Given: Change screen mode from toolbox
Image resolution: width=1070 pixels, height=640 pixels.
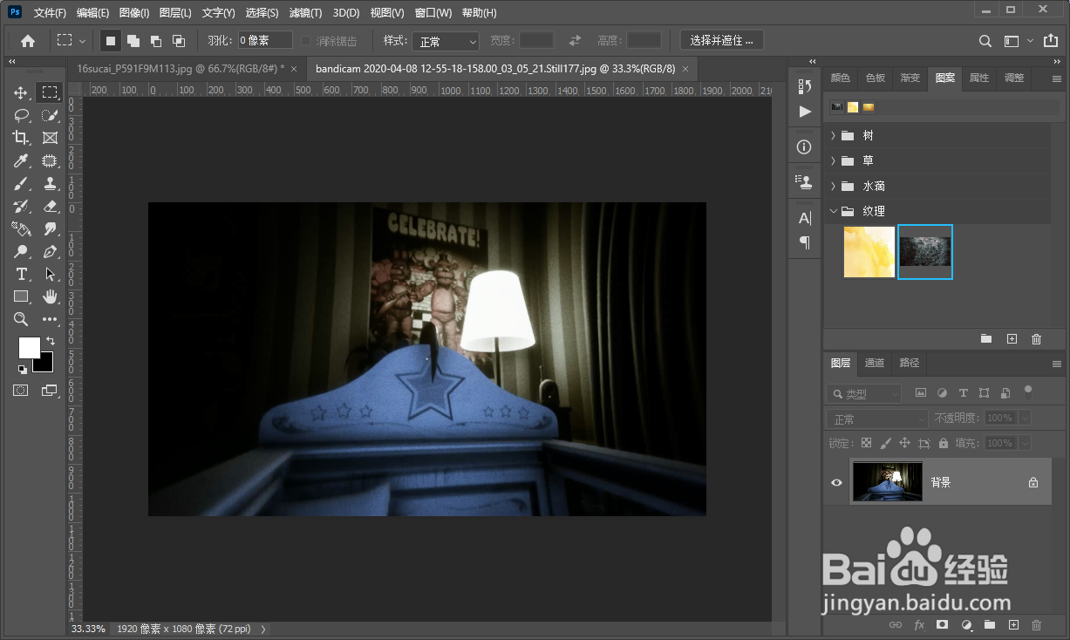Looking at the screenshot, I should (49, 391).
